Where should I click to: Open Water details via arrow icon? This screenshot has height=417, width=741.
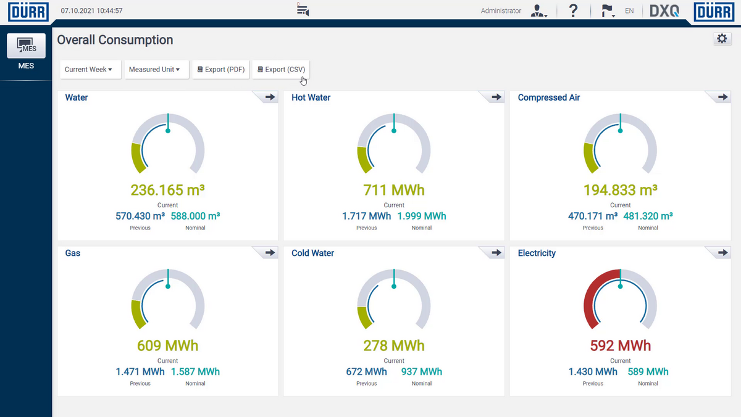point(270,97)
